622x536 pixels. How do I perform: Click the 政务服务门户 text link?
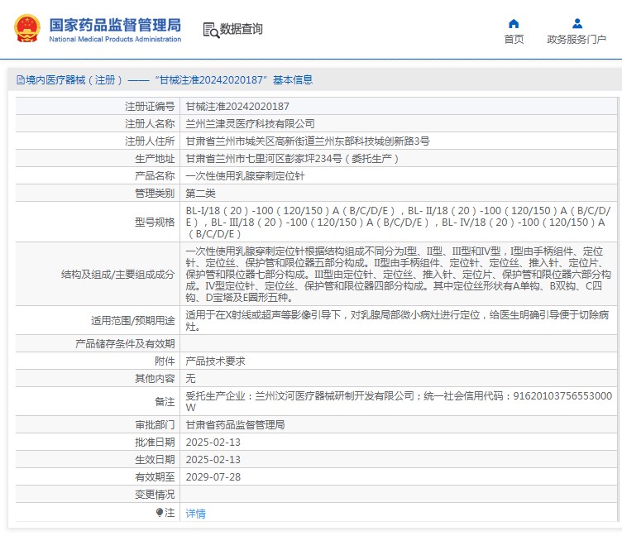pos(577,39)
